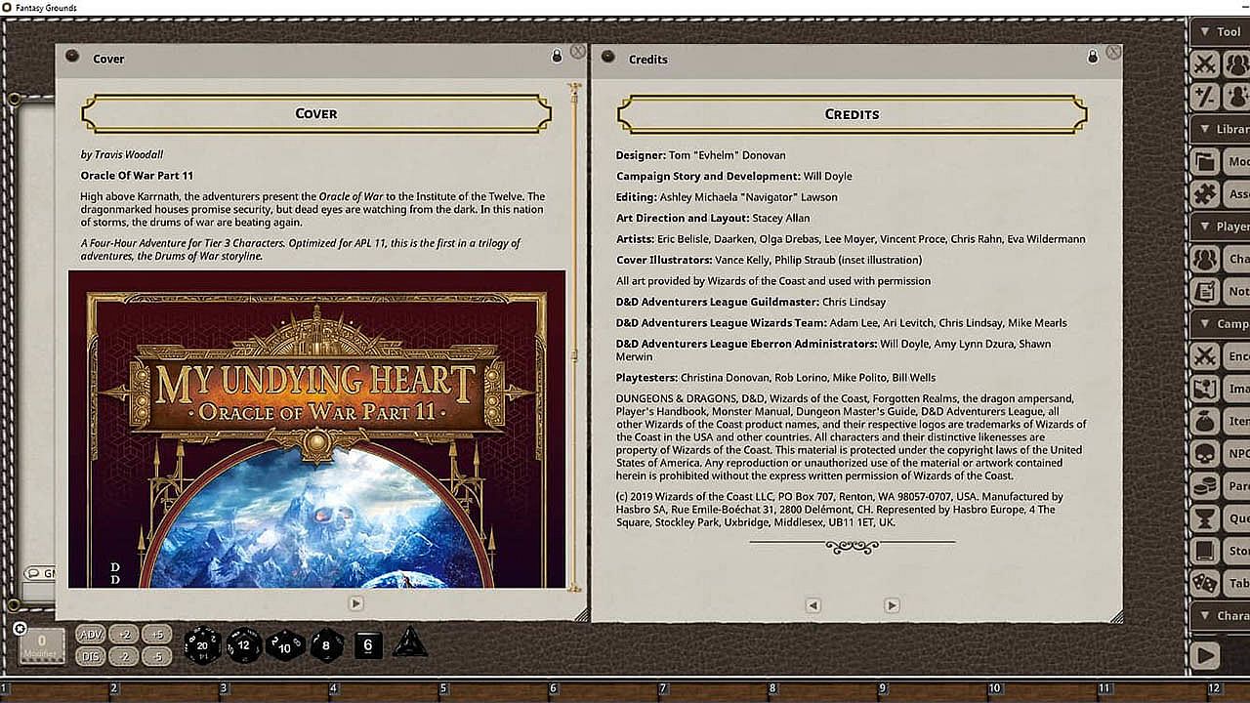
Task: Open the Assets puzzle-piece icon
Action: point(1206,193)
